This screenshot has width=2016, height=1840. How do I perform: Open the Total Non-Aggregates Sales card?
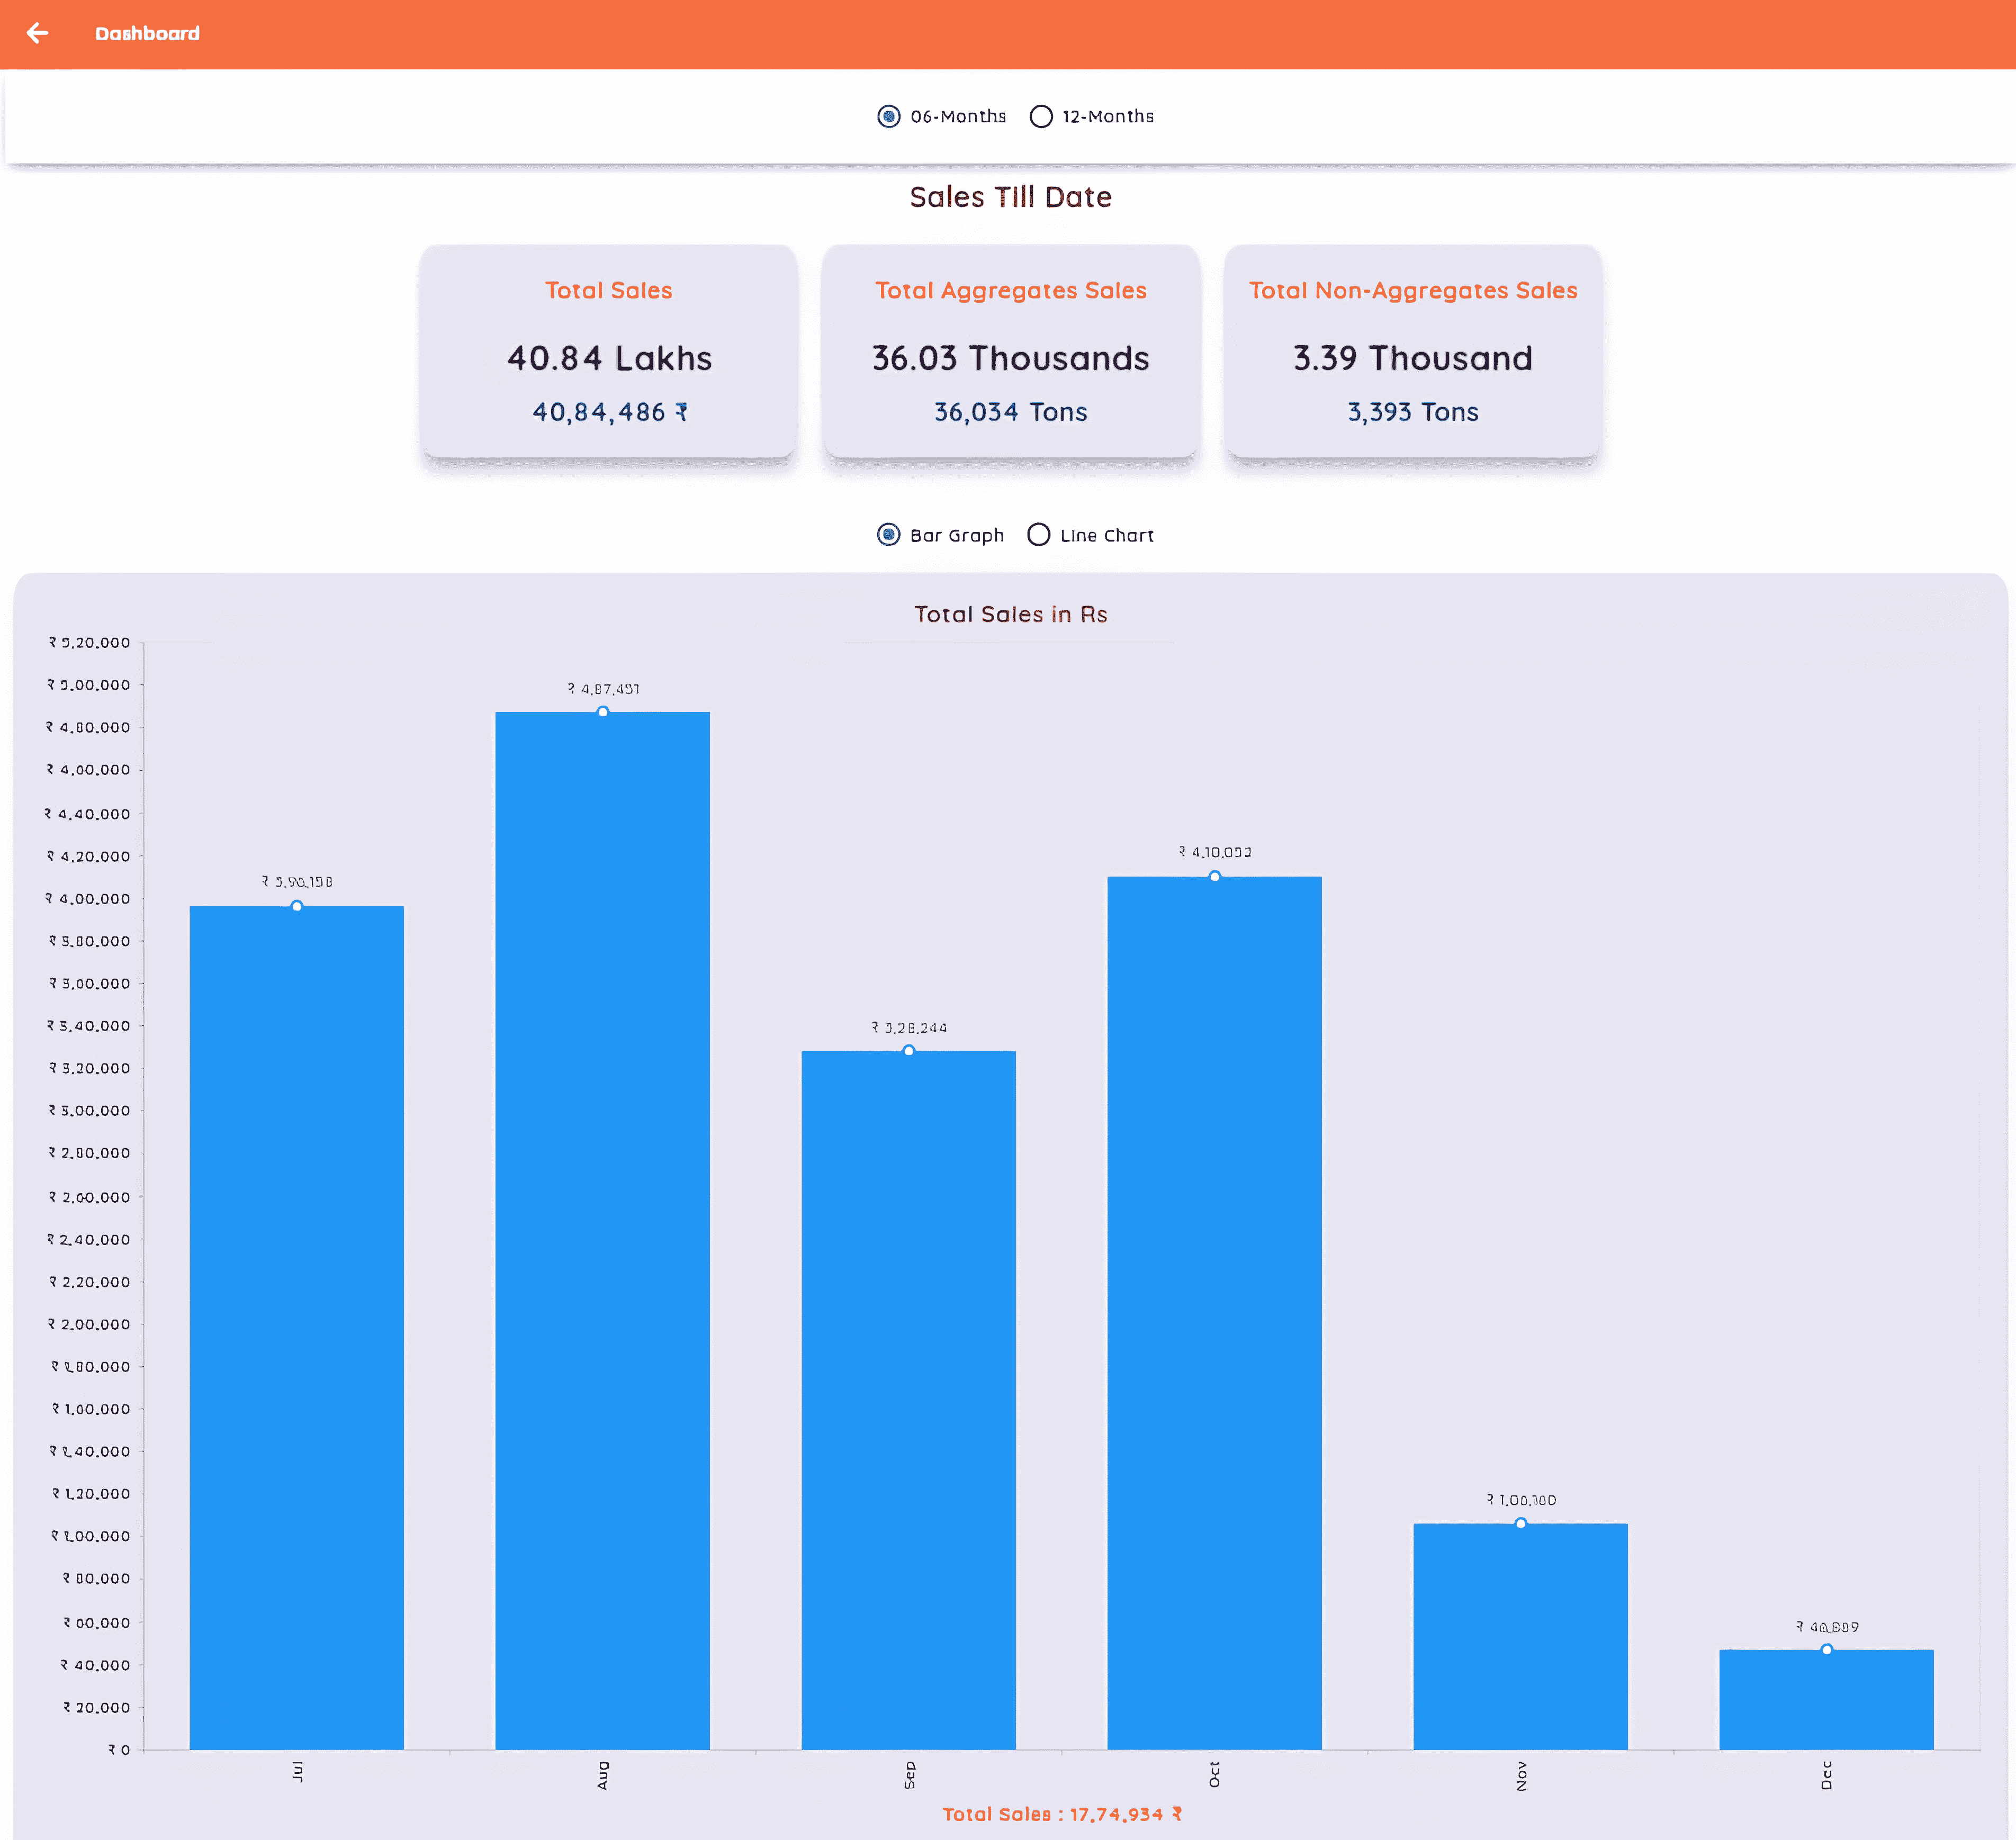pyautogui.click(x=1412, y=351)
